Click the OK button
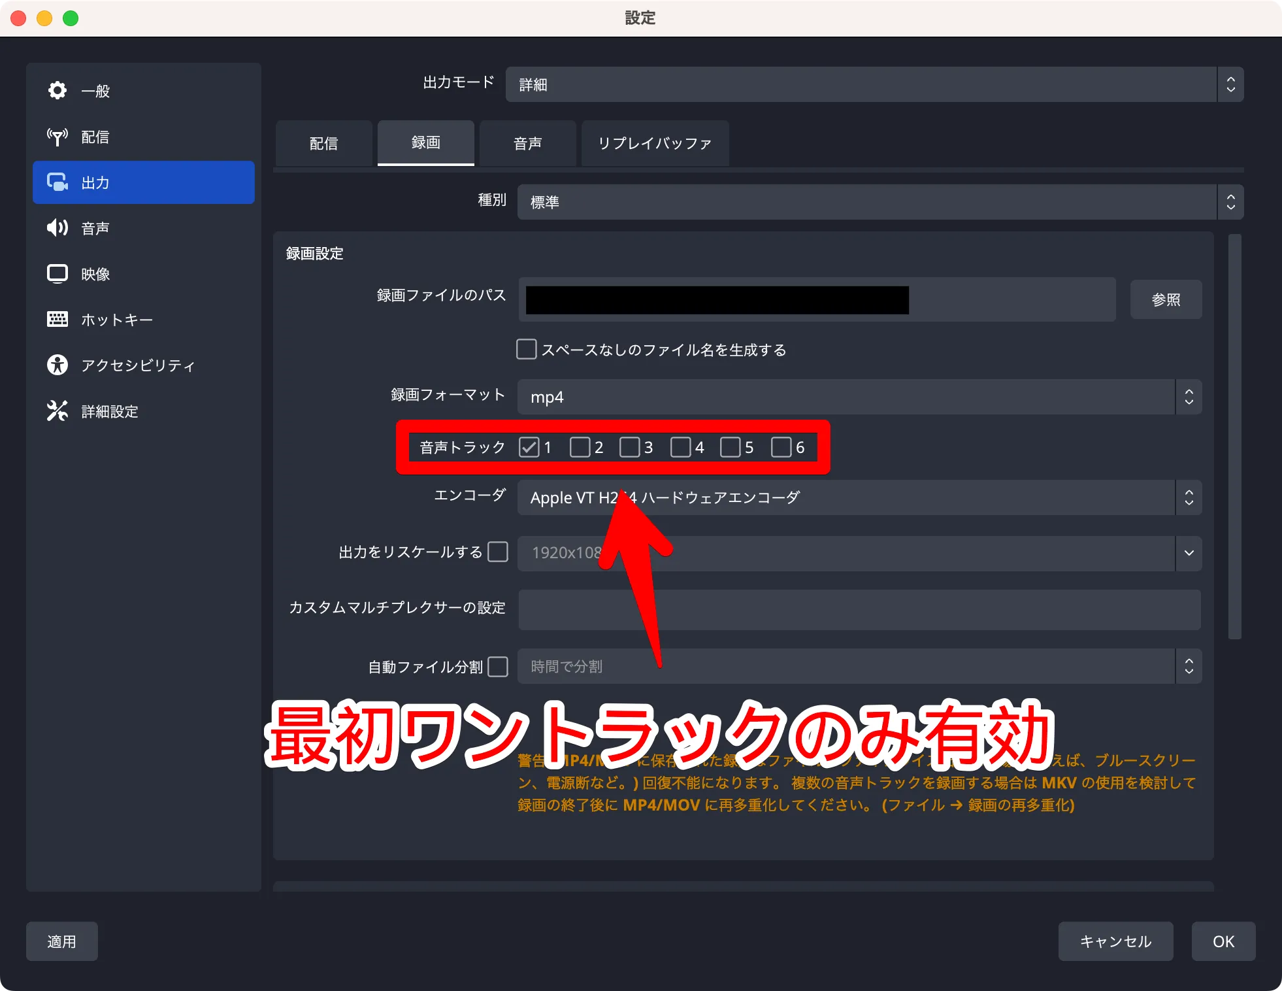Screen dimensions: 1282x991 click(1224, 941)
